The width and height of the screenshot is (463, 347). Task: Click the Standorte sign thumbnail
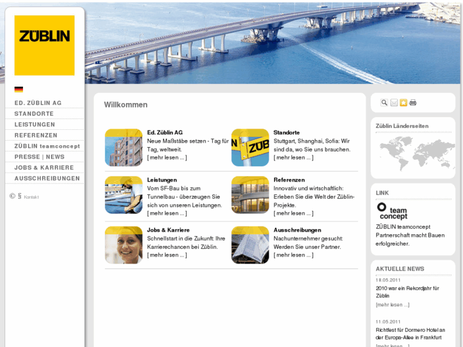(250, 147)
